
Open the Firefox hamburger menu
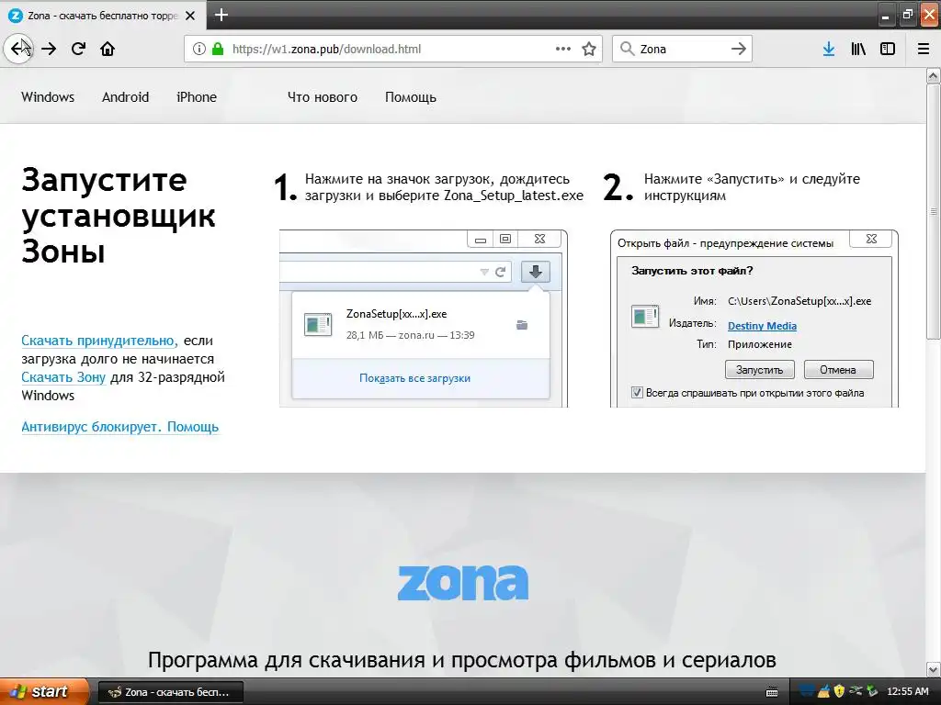click(924, 49)
